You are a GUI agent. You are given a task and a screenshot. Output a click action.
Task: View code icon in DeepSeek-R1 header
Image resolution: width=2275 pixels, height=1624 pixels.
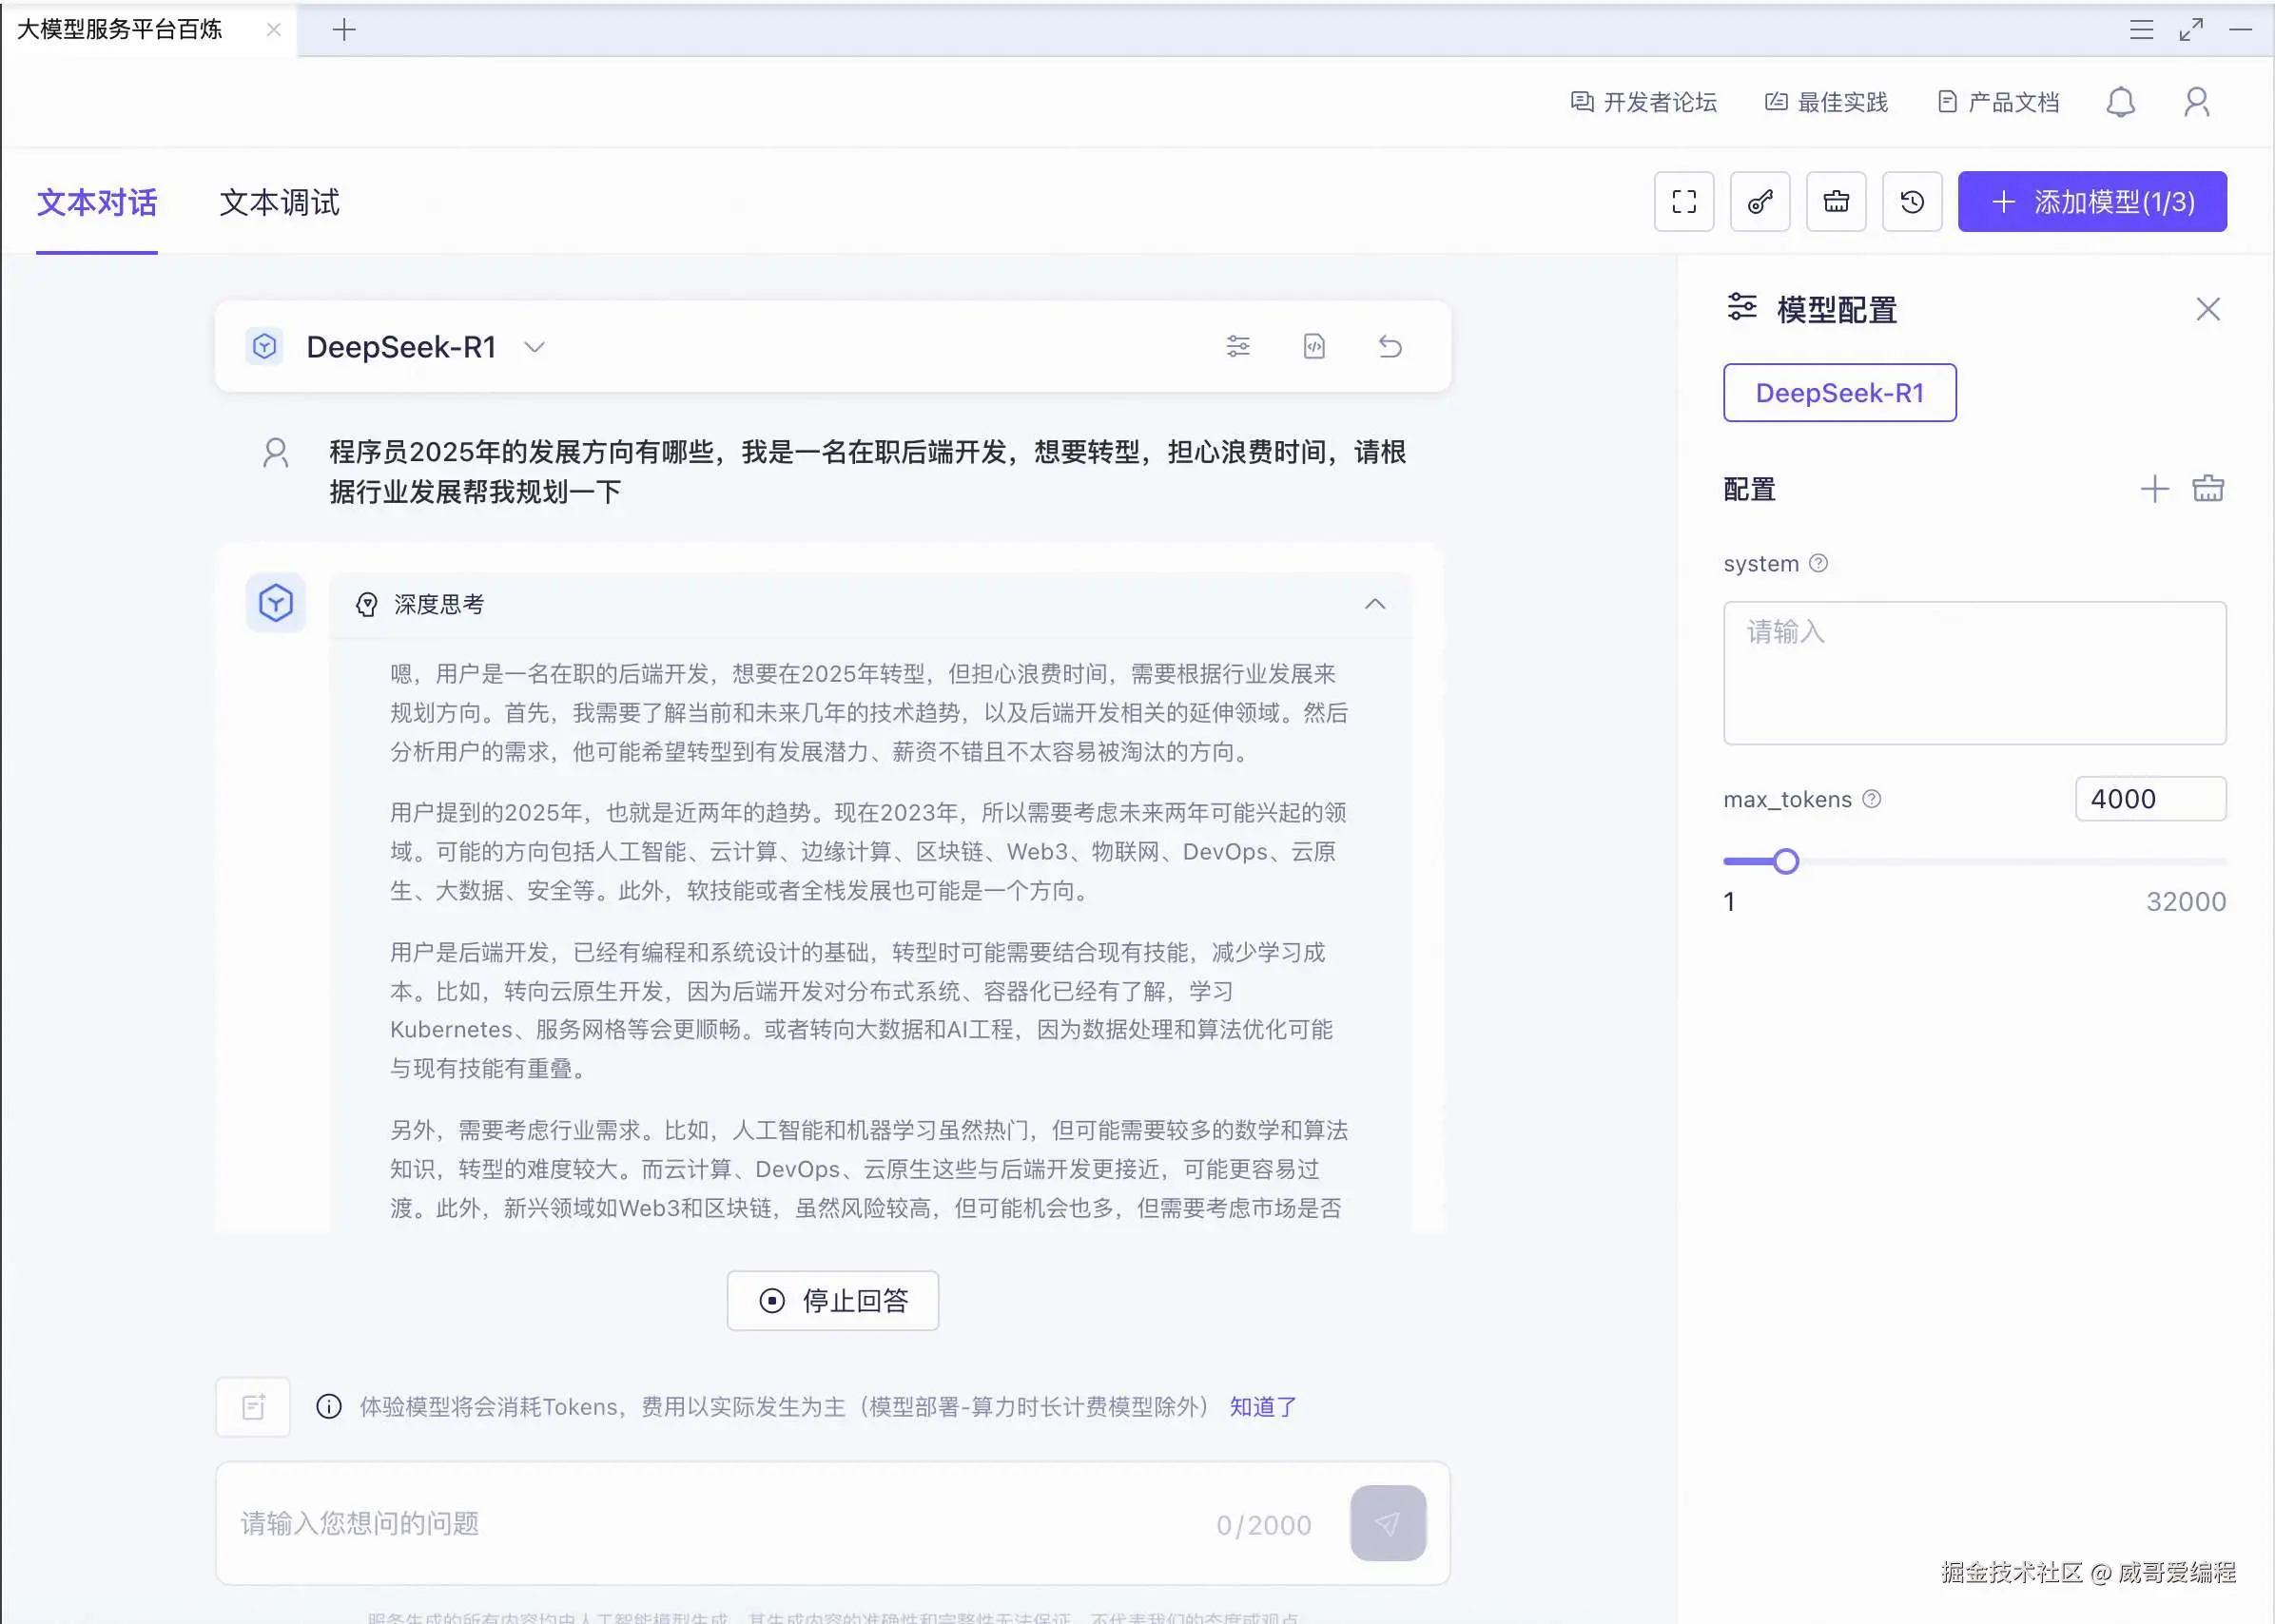pos(1314,346)
